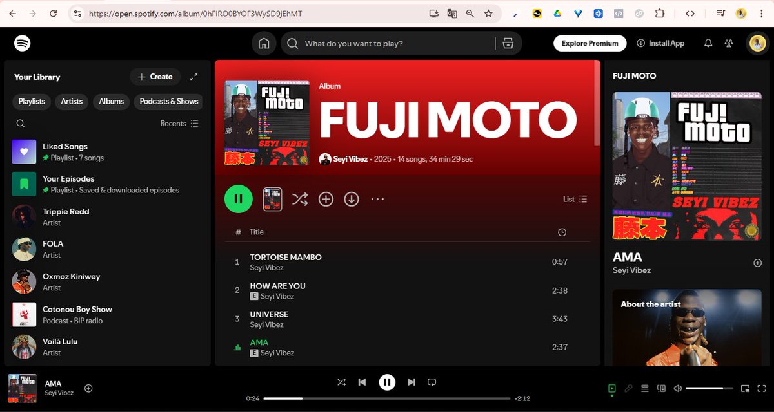
Task: Search in Your Library magnifier icon
Action: [x=21, y=124]
